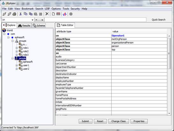174x131 pixels.
Task: Click the displayName attribute row
Action: point(111,78)
